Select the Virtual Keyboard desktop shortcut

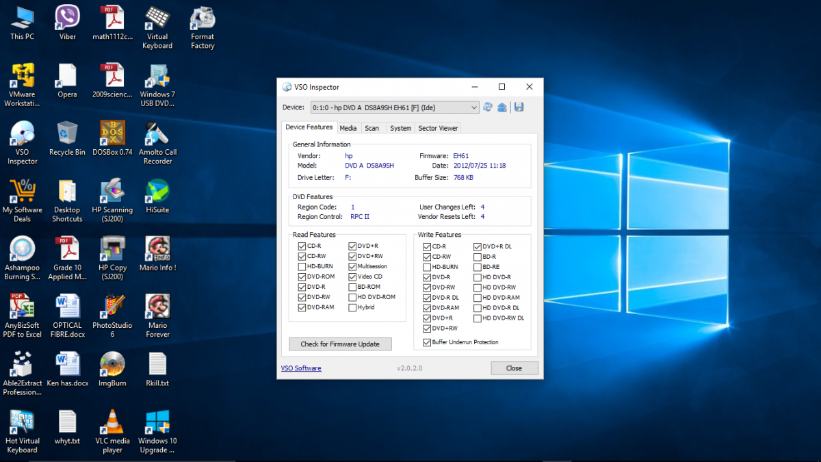(x=157, y=28)
